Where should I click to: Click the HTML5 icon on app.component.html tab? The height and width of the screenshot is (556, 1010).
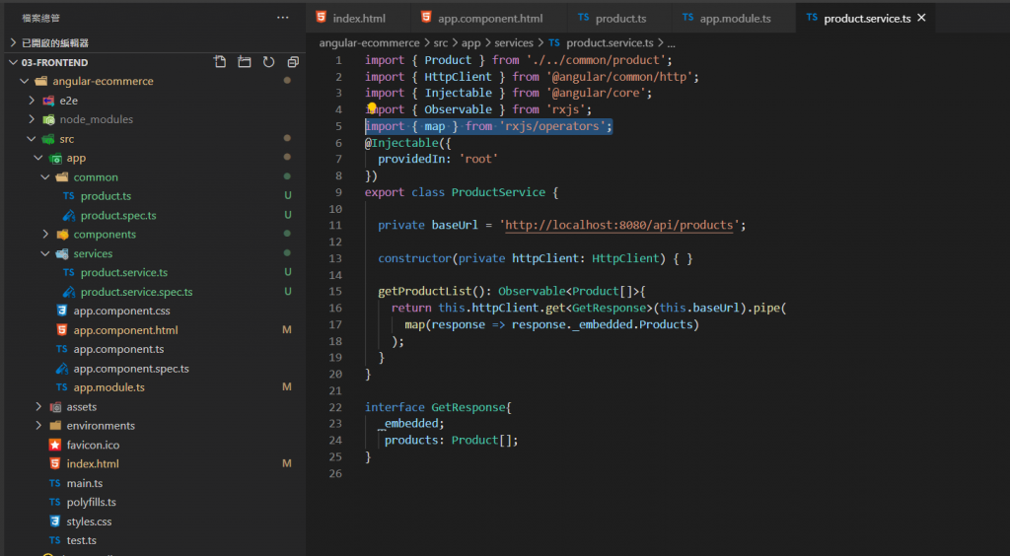click(x=426, y=18)
